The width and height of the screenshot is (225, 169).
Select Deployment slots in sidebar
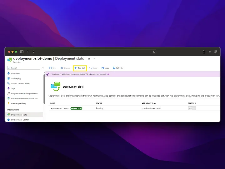click(24, 115)
